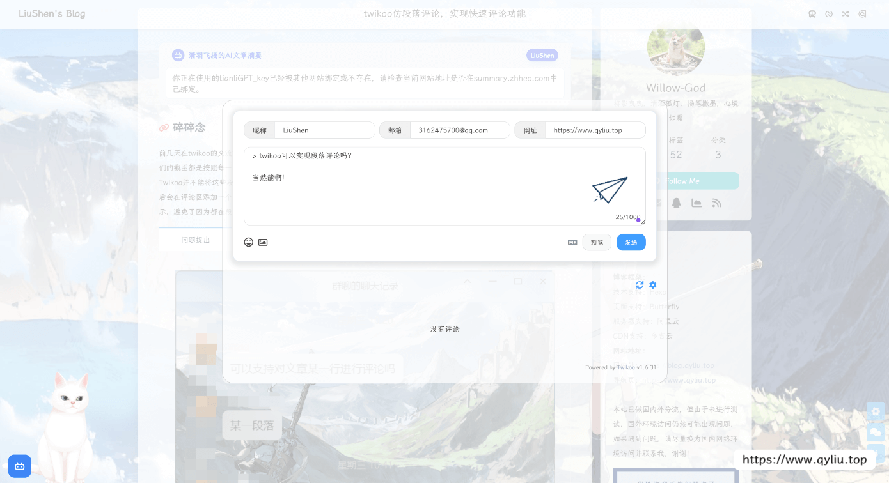The image size is (889, 483).
Task: Click the blog.qyliu.top address link
Action: pyautogui.click(x=690, y=365)
